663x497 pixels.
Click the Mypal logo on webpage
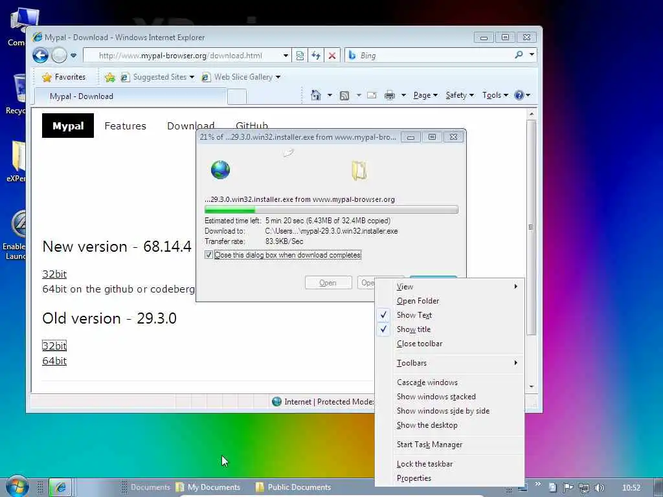67,126
